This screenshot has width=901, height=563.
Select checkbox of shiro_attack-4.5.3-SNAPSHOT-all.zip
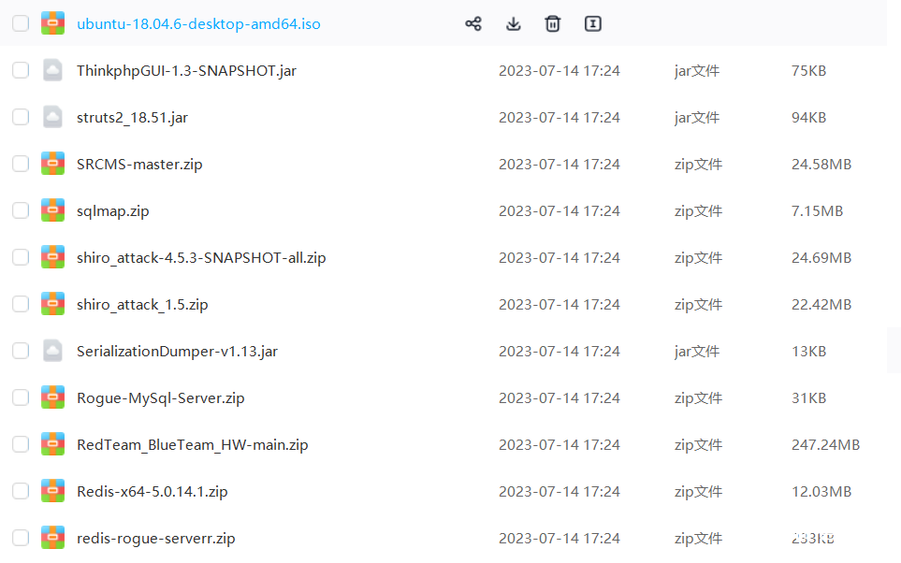click(21, 257)
